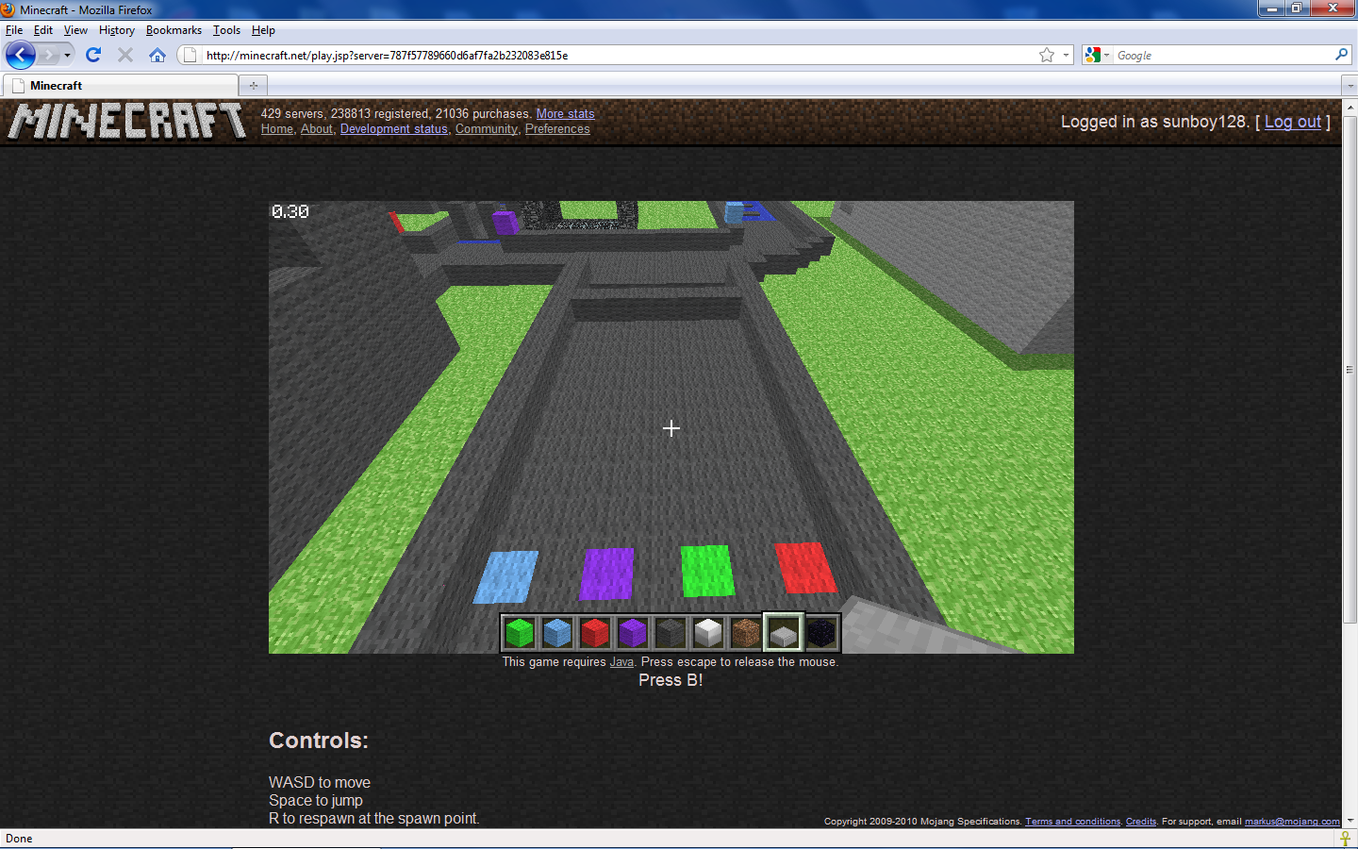Select the black obsidian block in the hotbar
The height and width of the screenshot is (849, 1358).
coord(821,632)
